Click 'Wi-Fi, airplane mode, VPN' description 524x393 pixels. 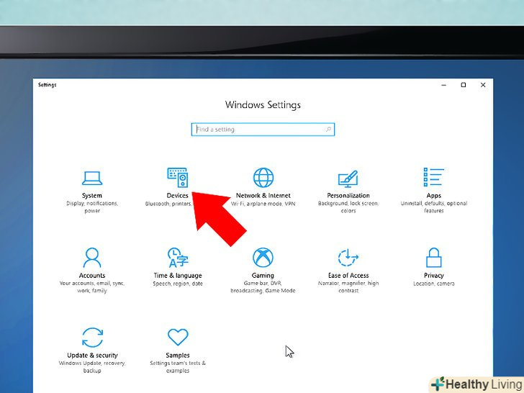(x=263, y=204)
